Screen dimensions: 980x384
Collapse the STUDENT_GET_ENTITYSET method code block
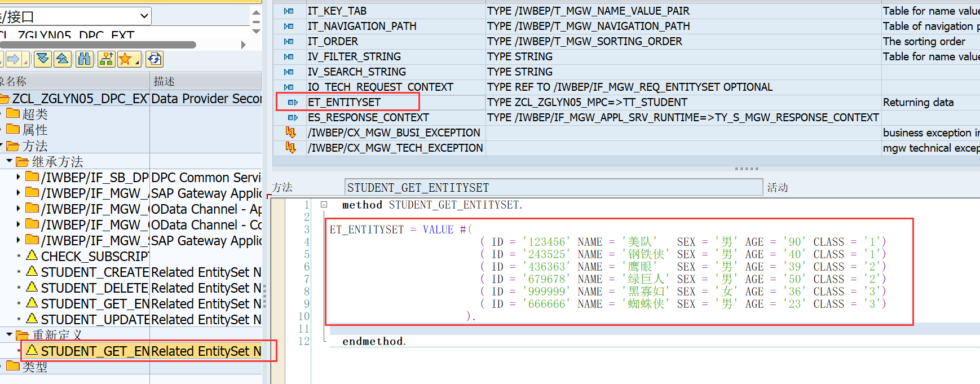pos(324,205)
